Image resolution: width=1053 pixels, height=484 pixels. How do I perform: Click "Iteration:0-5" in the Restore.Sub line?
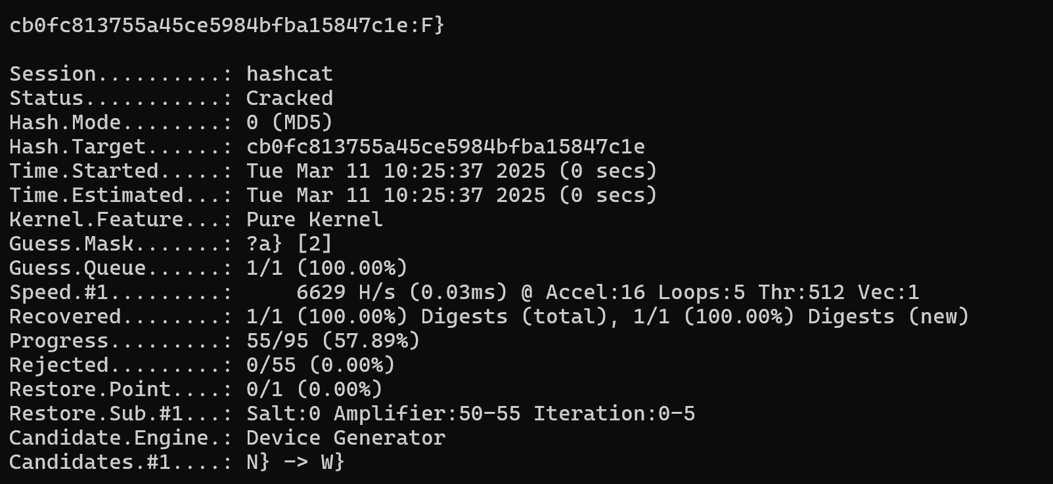pos(614,414)
